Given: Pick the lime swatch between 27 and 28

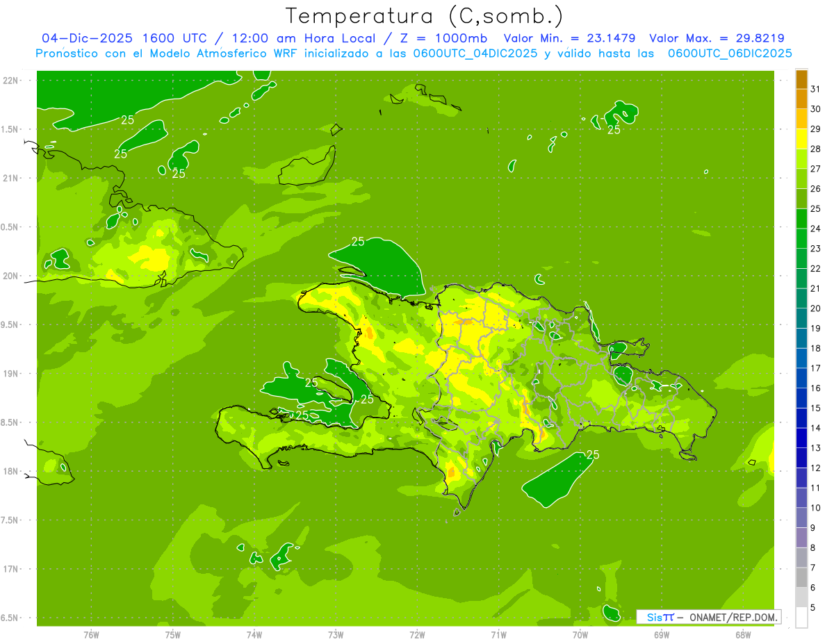Looking at the screenshot, I should click(x=801, y=159).
